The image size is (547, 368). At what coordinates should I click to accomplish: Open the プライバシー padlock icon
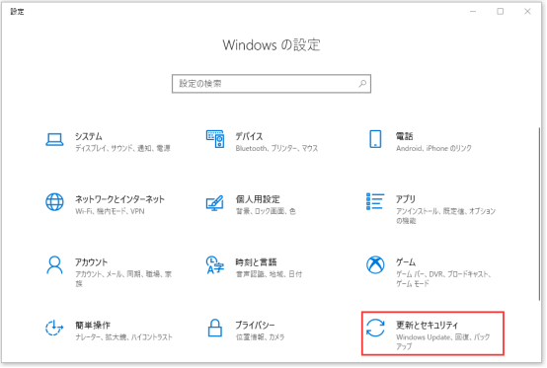point(215,328)
